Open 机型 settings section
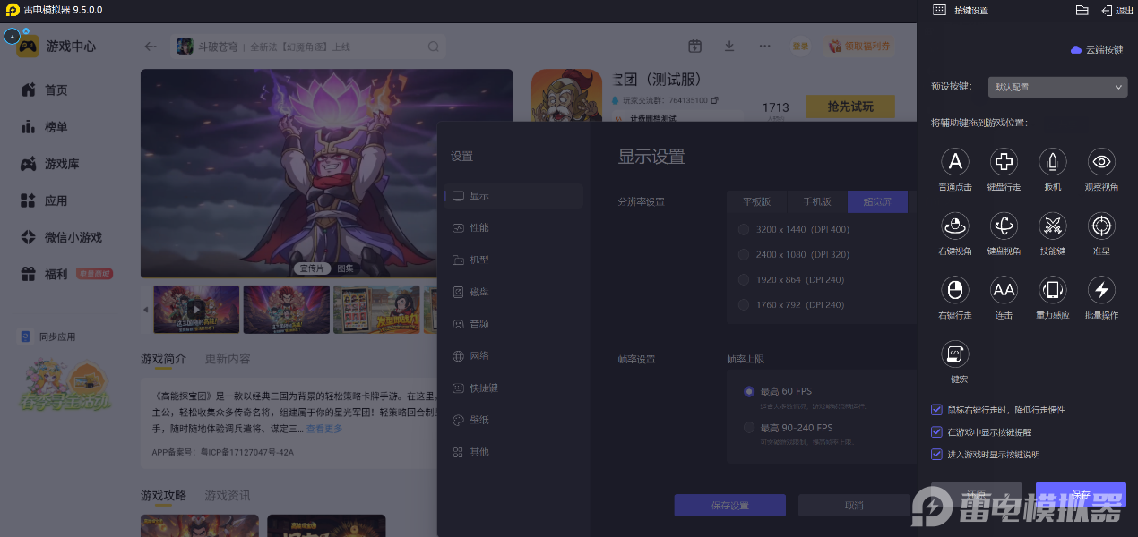Screen dimensions: 1138x537 (x=513, y=260)
